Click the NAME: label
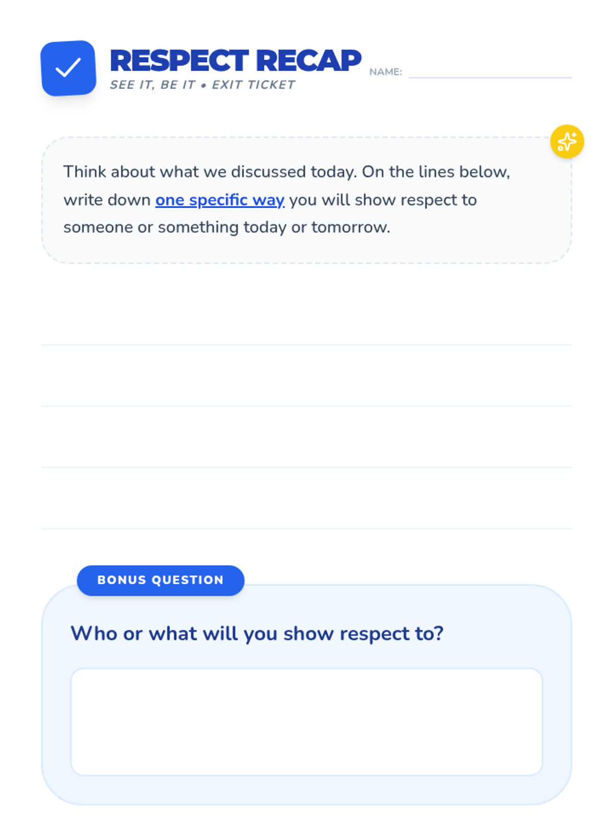Screen dimensions: 613x817 pyautogui.click(x=386, y=72)
